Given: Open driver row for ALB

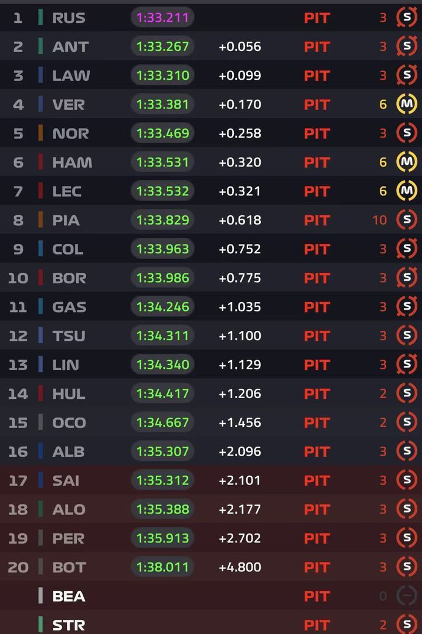Looking at the screenshot, I should click(211, 451).
